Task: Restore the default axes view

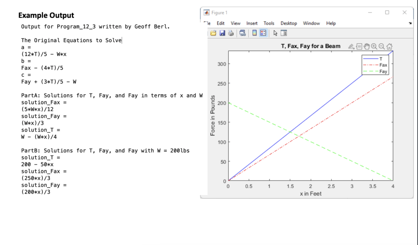Action: click(x=389, y=47)
